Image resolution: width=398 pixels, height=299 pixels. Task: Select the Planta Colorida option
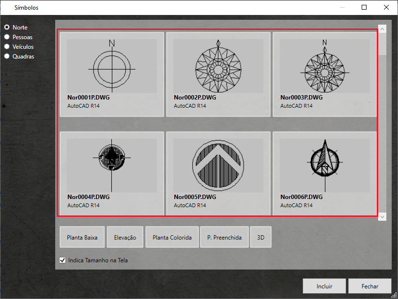point(172,237)
